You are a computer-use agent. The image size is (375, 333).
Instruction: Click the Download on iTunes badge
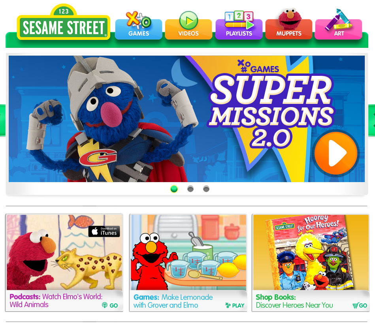(x=104, y=231)
